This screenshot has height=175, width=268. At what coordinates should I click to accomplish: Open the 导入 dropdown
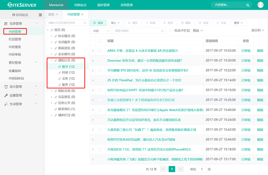pos(115,23)
